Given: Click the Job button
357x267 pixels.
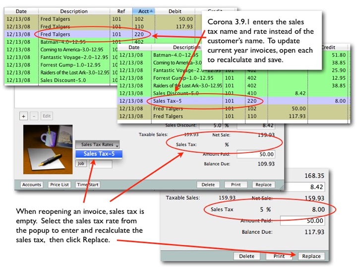Looking at the screenshot, I should (81, 164).
